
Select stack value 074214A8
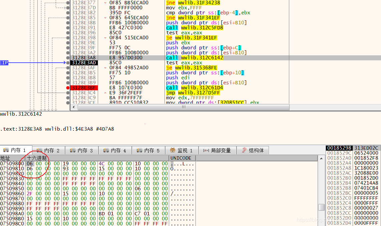pos(366,183)
